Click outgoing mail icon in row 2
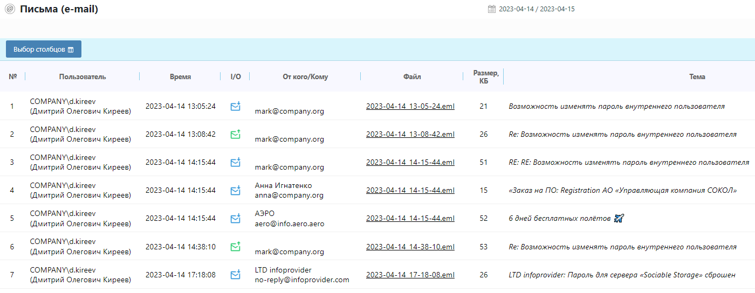Image resolution: width=755 pixels, height=293 pixels. [235, 134]
